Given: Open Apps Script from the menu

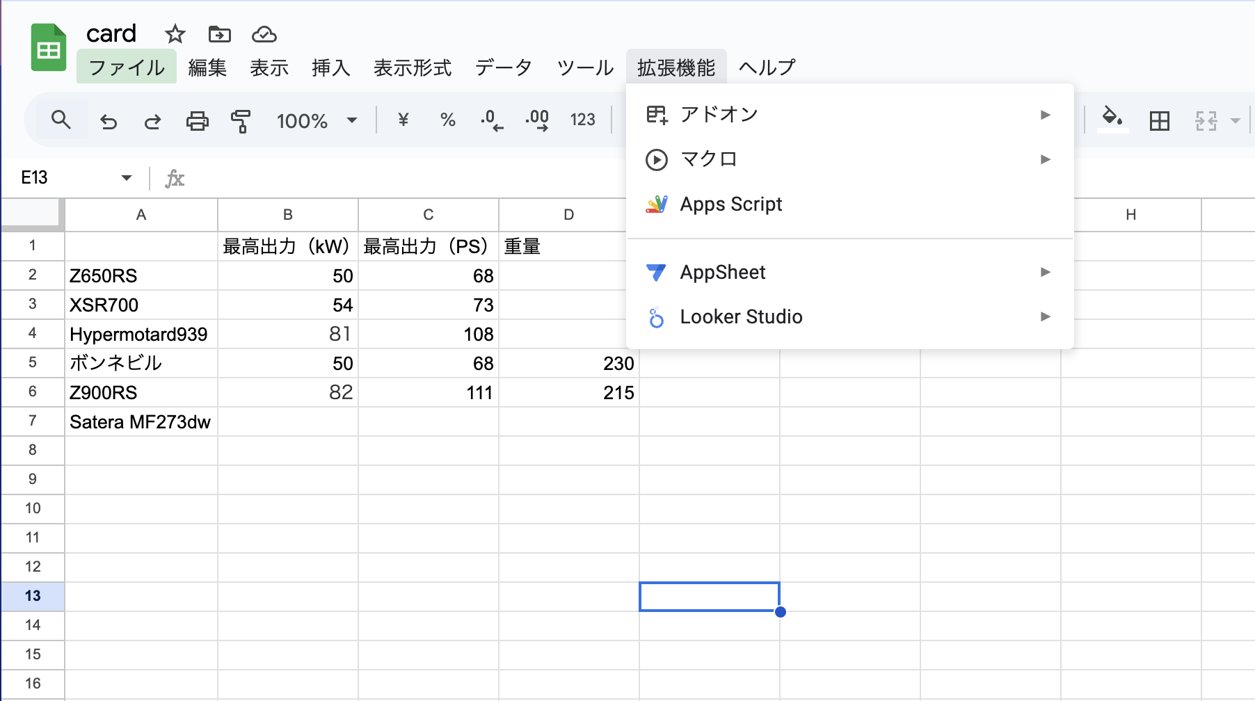Looking at the screenshot, I should (730, 204).
